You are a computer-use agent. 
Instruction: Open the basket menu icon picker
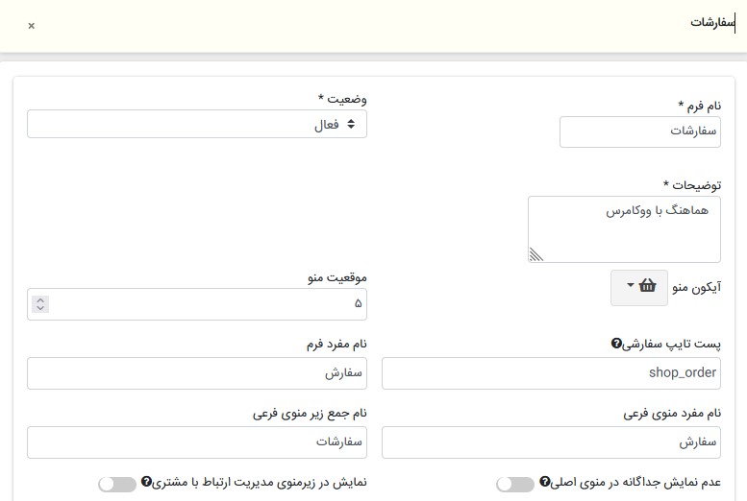click(x=638, y=287)
